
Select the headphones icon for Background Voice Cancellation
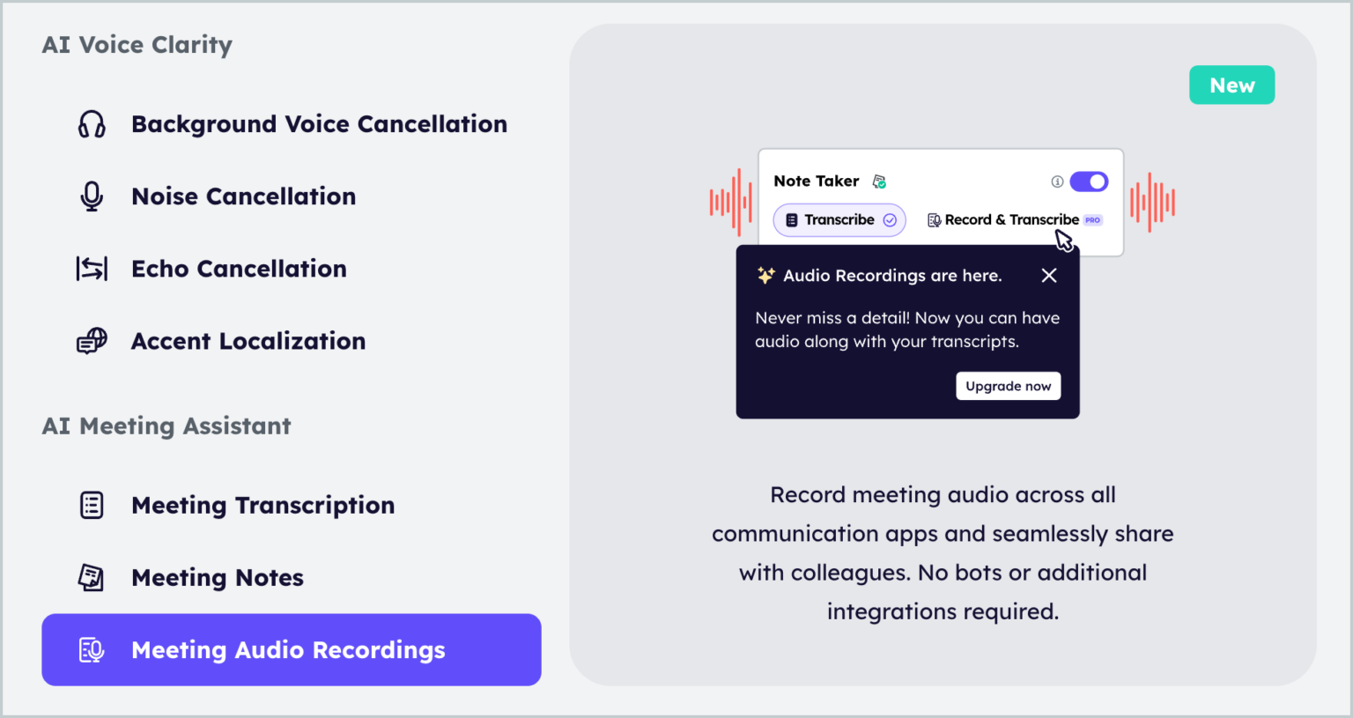click(91, 123)
